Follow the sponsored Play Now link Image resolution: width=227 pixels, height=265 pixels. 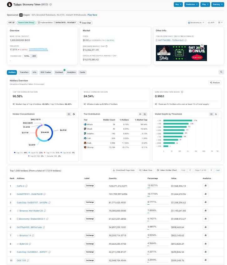pyautogui.click(x=92, y=15)
